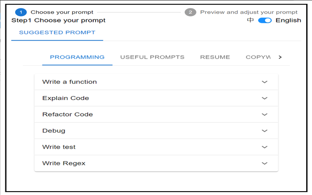Select the Resume tab
312x195 pixels.
click(x=215, y=58)
